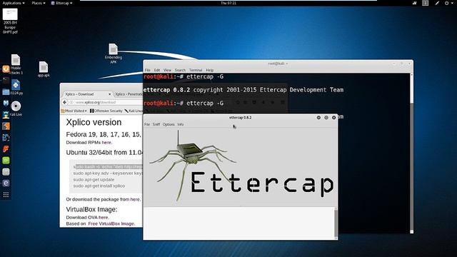Click the screen recording camera icon in the top bar

(x=414, y=3)
